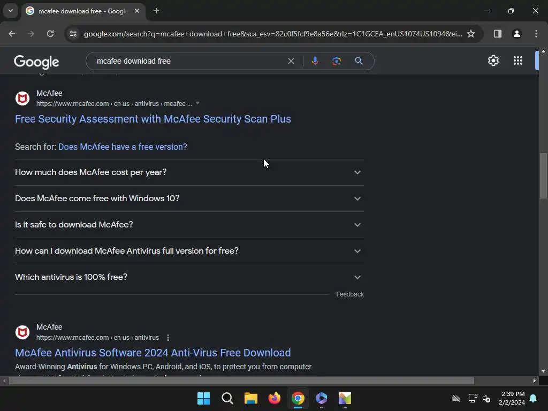Image resolution: width=548 pixels, height=411 pixels.
Task: Click the forward navigation arrow
Action: (x=31, y=34)
